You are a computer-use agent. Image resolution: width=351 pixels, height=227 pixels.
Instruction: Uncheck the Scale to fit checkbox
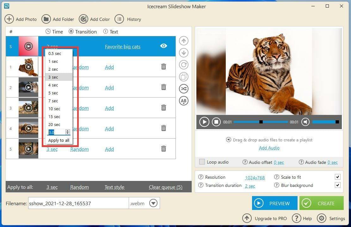[x=338, y=177]
